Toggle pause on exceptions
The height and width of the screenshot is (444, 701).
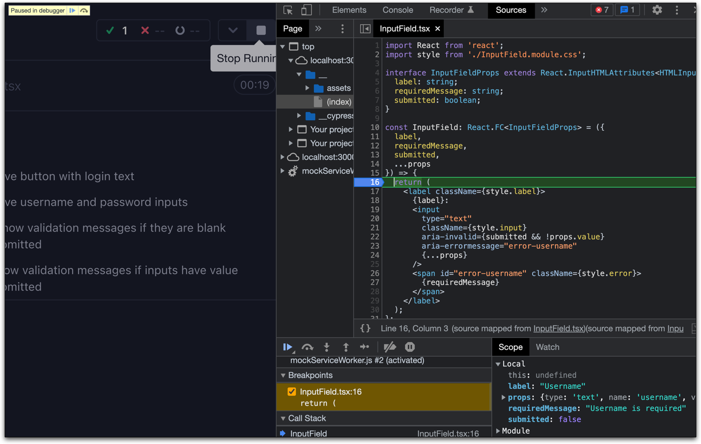pos(410,347)
